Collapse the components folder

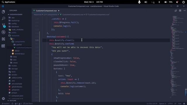coord(20,42)
